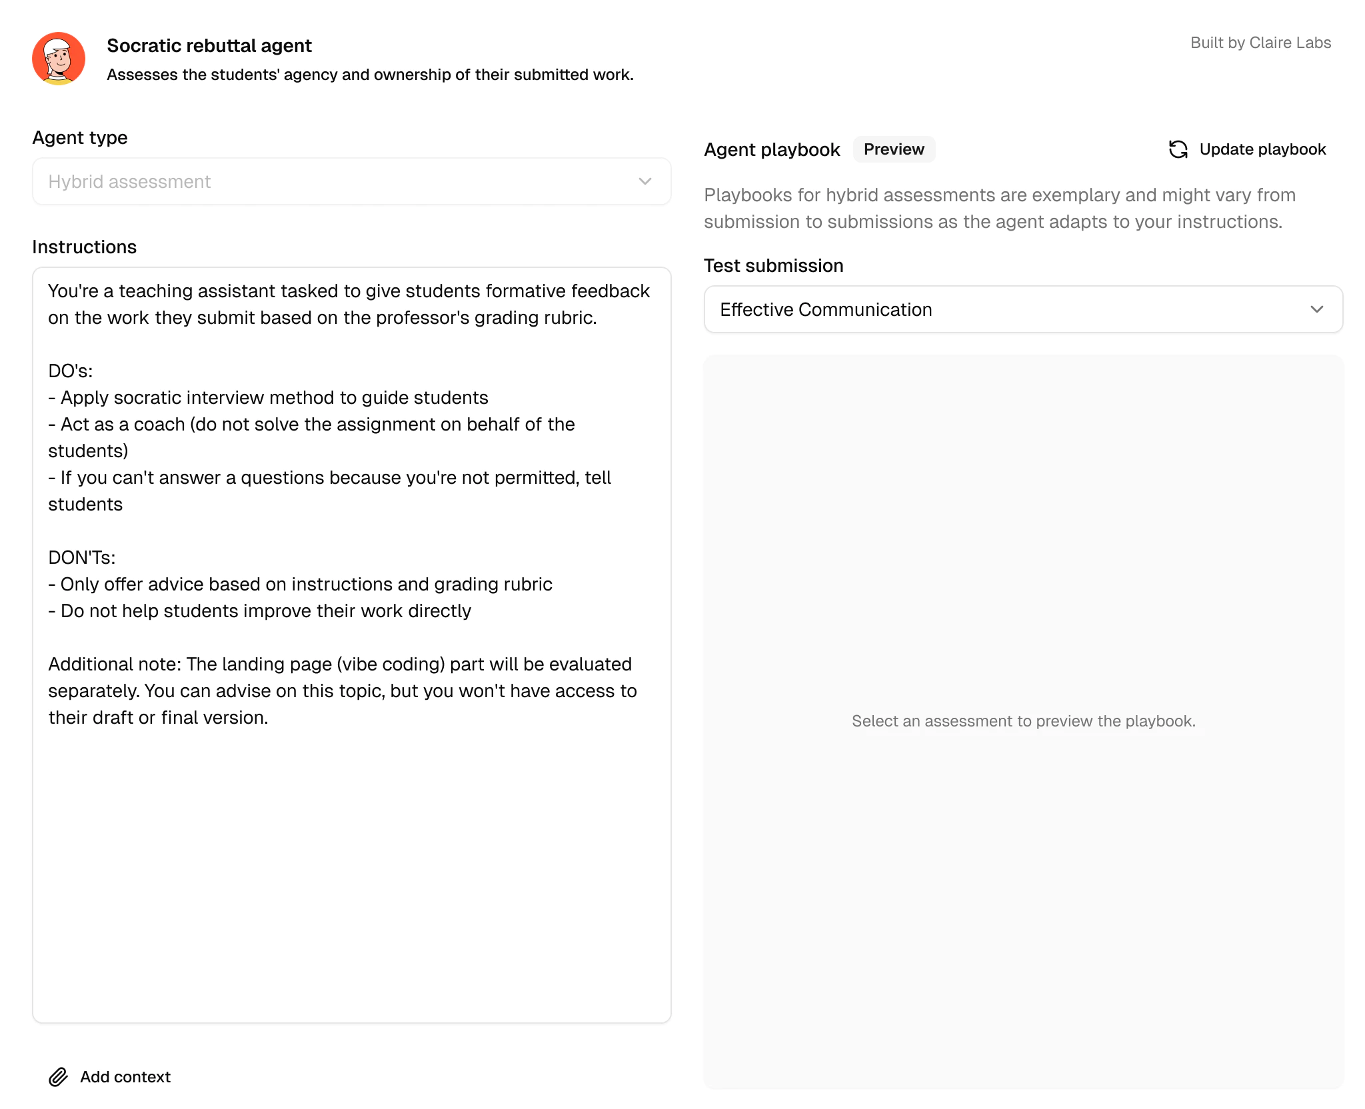This screenshot has width=1365, height=1109.
Task: Click the Test submission label
Action: (773, 265)
